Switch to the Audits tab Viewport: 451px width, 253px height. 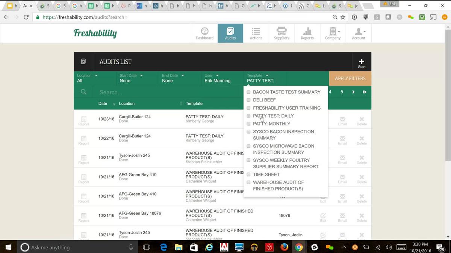230,33
